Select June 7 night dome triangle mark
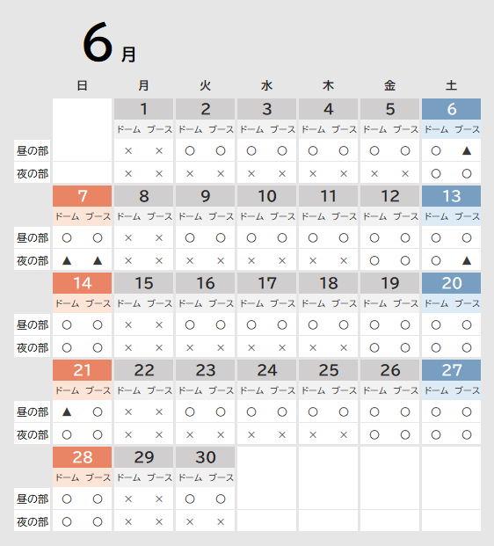This screenshot has width=494, height=546. click(67, 260)
